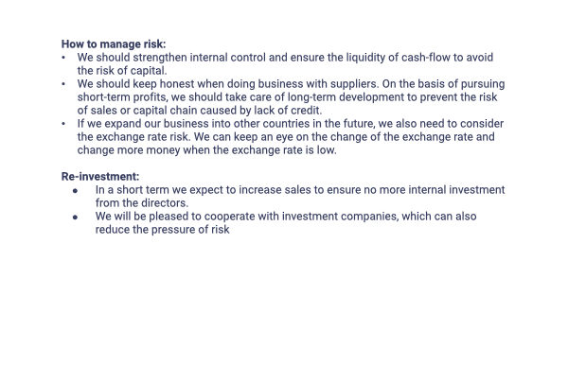
Task: Click the 'How to manage risk:' heading
Action: 114,44
